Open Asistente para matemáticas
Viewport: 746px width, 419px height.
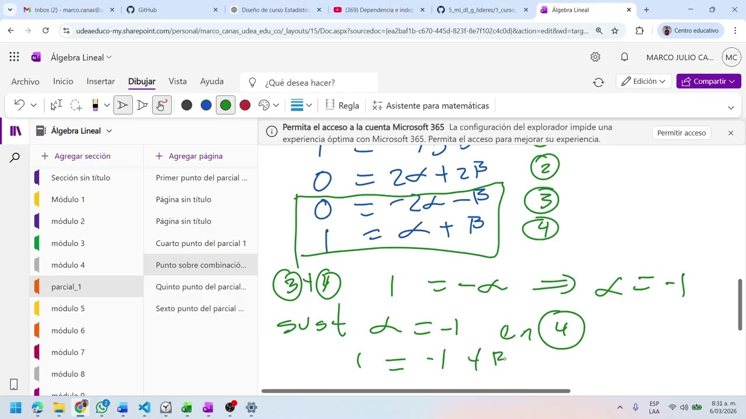[431, 105]
